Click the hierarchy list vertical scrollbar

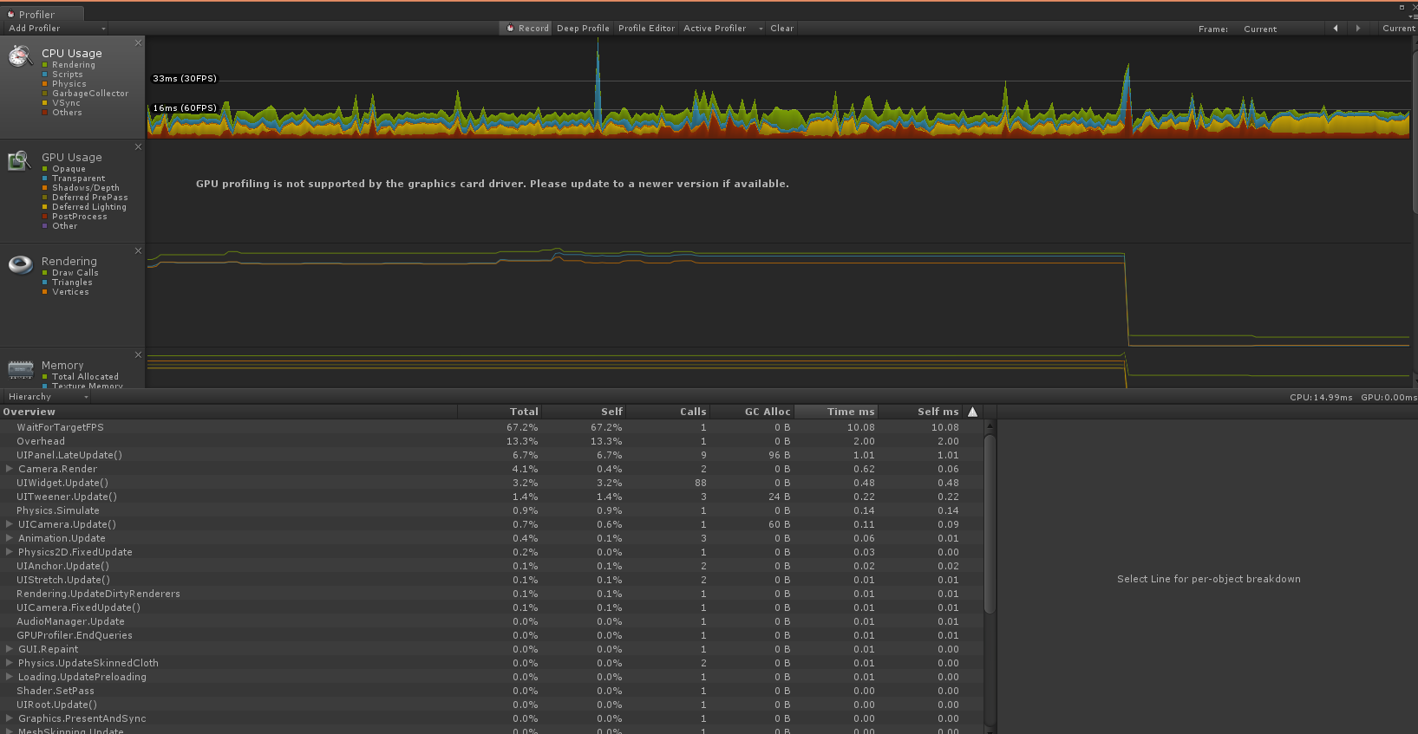click(990, 524)
